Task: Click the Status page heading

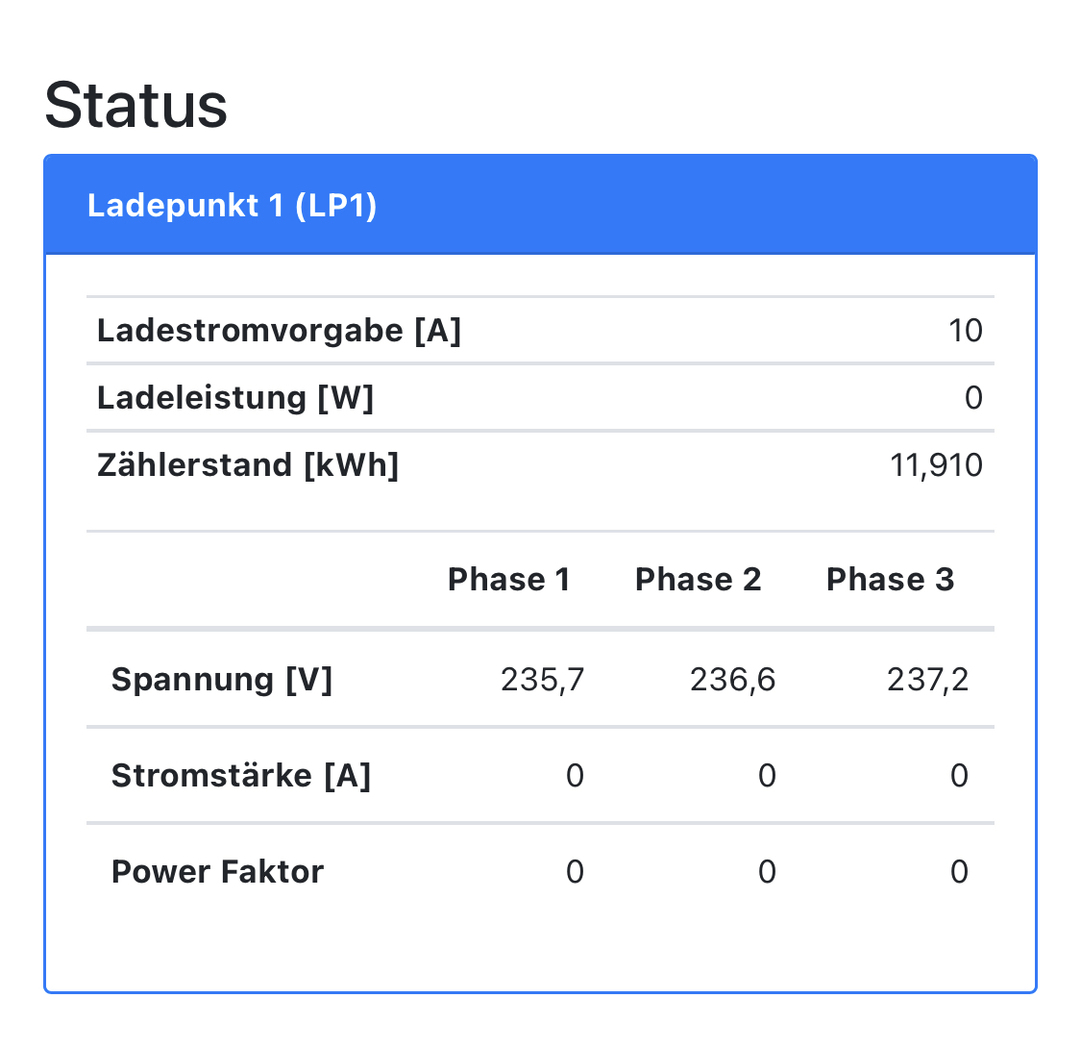Action: pyautogui.click(x=135, y=105)
